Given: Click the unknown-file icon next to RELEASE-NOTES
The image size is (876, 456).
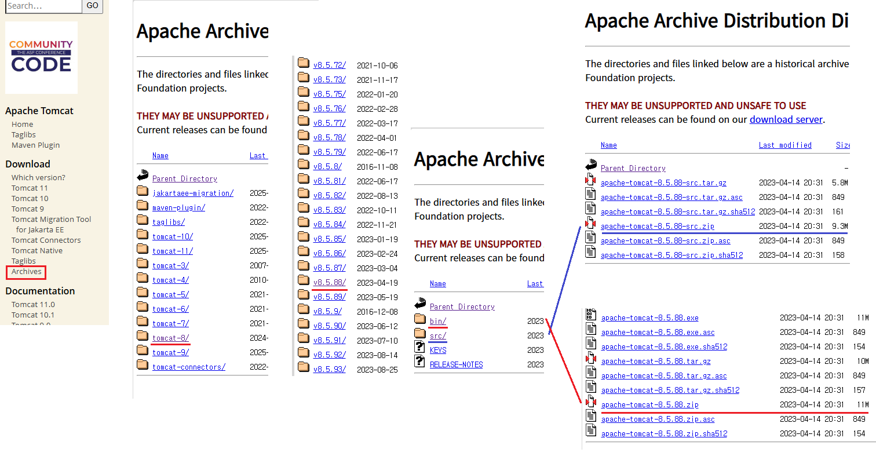Looking at the screenshot, I should coord(420,362).
